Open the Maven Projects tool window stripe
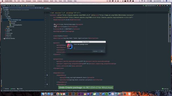This screenshot has height=96, width=172. (x=170, y=20)
